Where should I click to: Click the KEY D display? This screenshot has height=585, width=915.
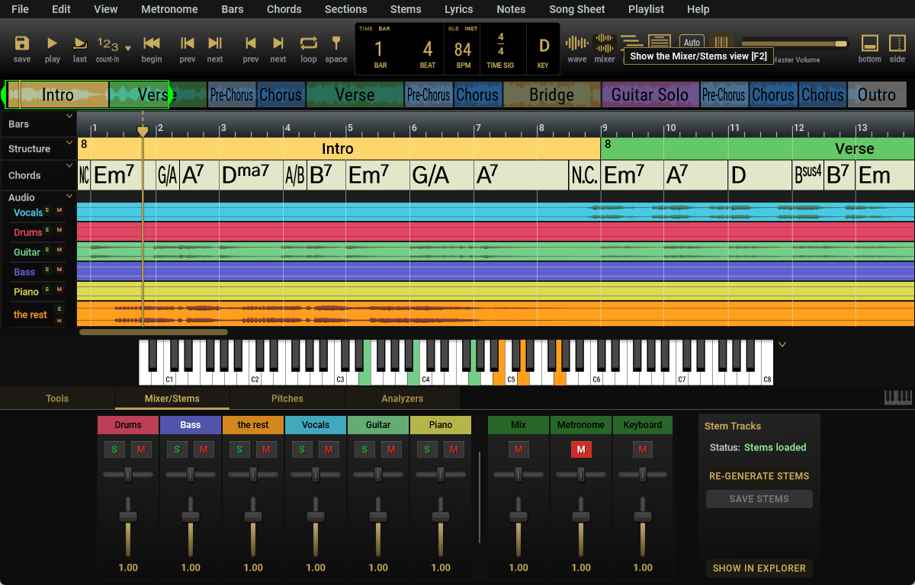(544, 50)
